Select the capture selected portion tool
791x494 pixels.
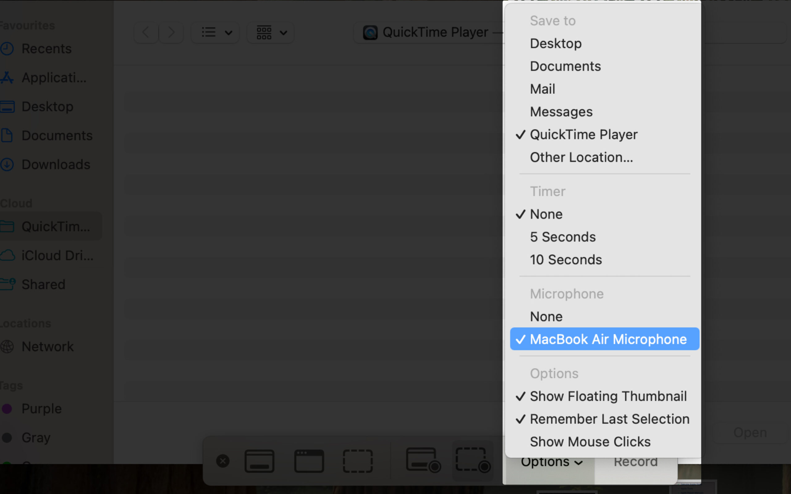(x=357, y=461)
